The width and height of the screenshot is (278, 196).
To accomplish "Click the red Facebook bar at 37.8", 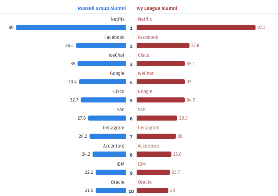I will click(x=163, y=46).
